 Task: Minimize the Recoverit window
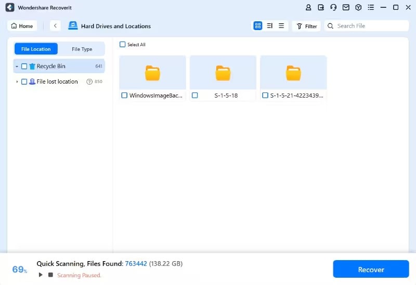tap(383, 7)
